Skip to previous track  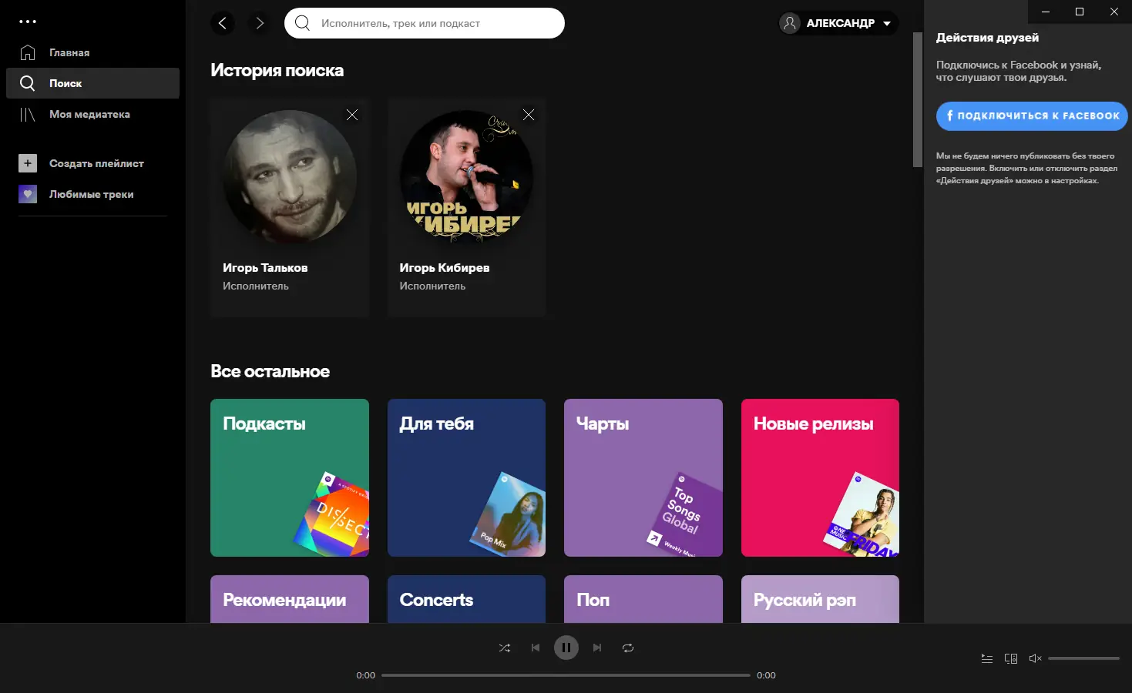pyautogui.click(x=536, y=648)
